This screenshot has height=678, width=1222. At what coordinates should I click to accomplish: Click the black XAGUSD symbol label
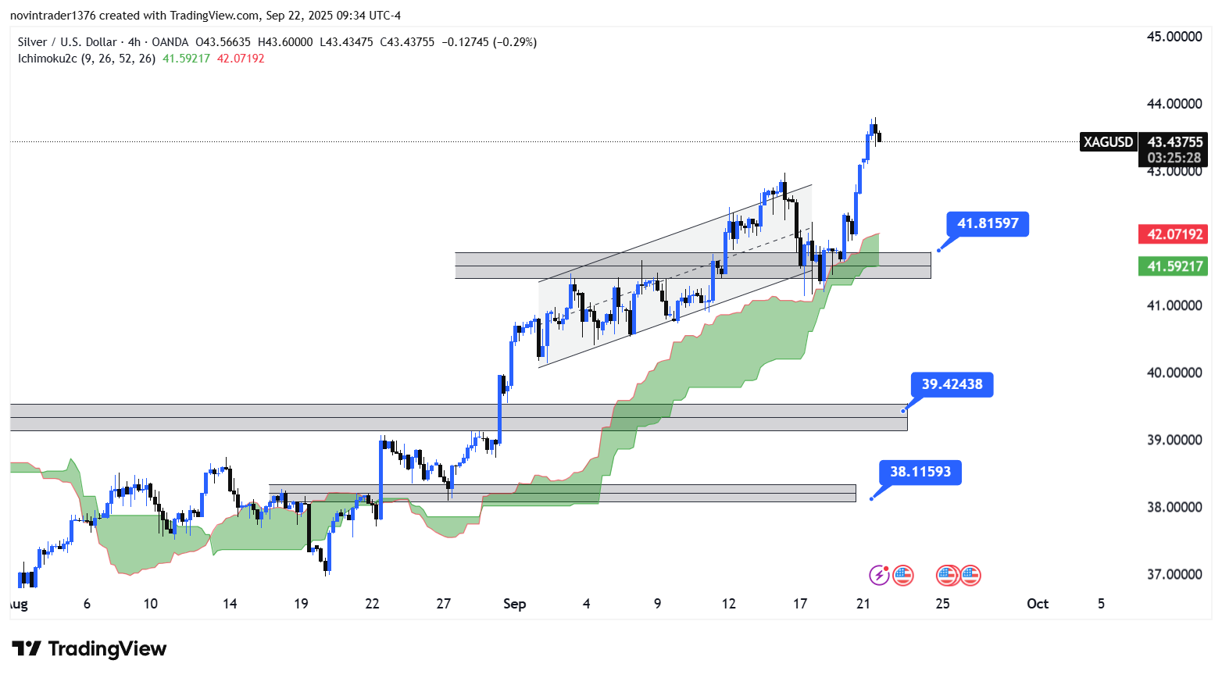coord(1107,142)
